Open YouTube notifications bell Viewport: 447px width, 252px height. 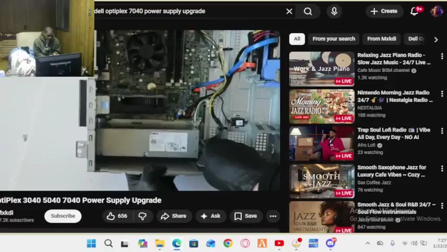point(415,11)
